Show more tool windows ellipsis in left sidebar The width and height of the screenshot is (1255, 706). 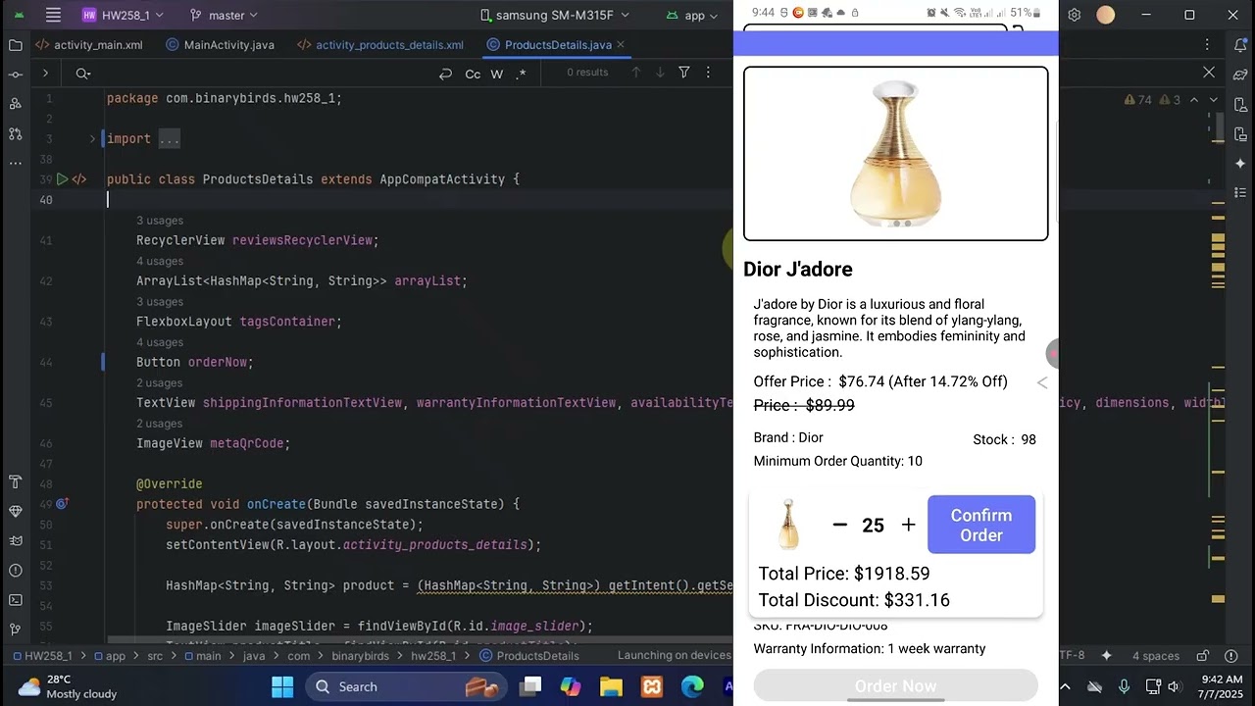pyautogui.click(x=15, y=163)
